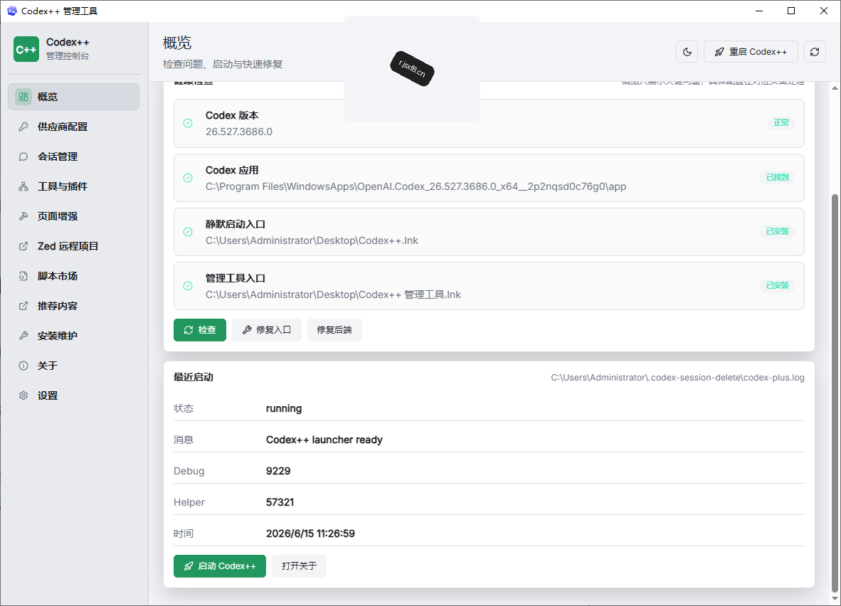
Task: Click the codex-plus.log file path
Action: tap(677, 378)
